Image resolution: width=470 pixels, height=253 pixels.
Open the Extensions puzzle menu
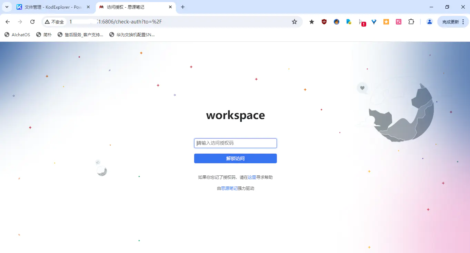[x=411, y=22]
